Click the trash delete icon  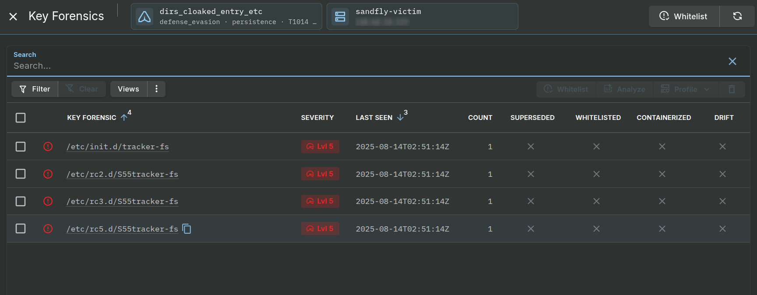(x=732, y=89)
